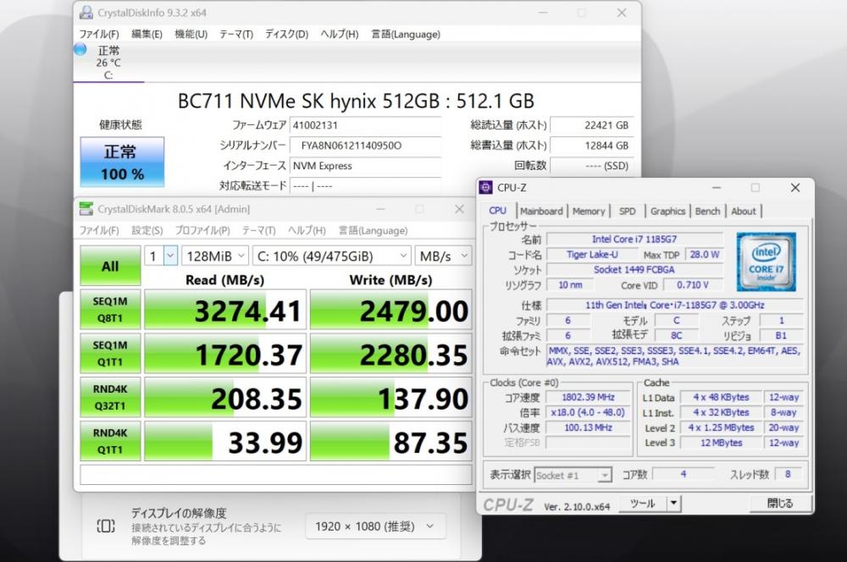Open ディスク(D) menu in CrystalDiskInfo

[x=286, y=34]
